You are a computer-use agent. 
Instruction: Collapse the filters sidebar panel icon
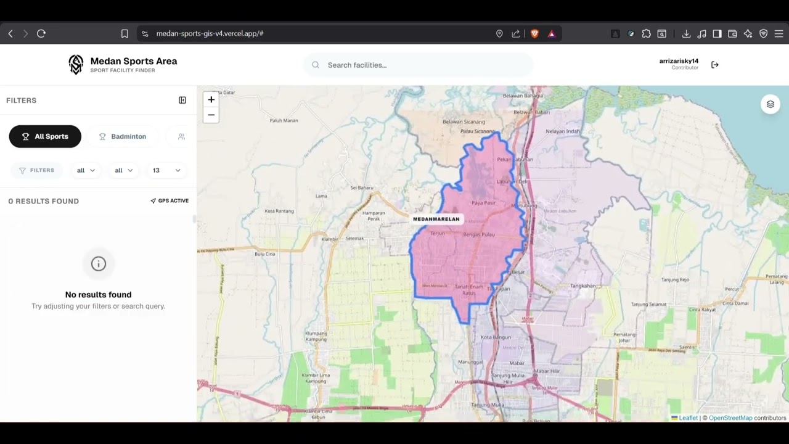tap(182, 100)
